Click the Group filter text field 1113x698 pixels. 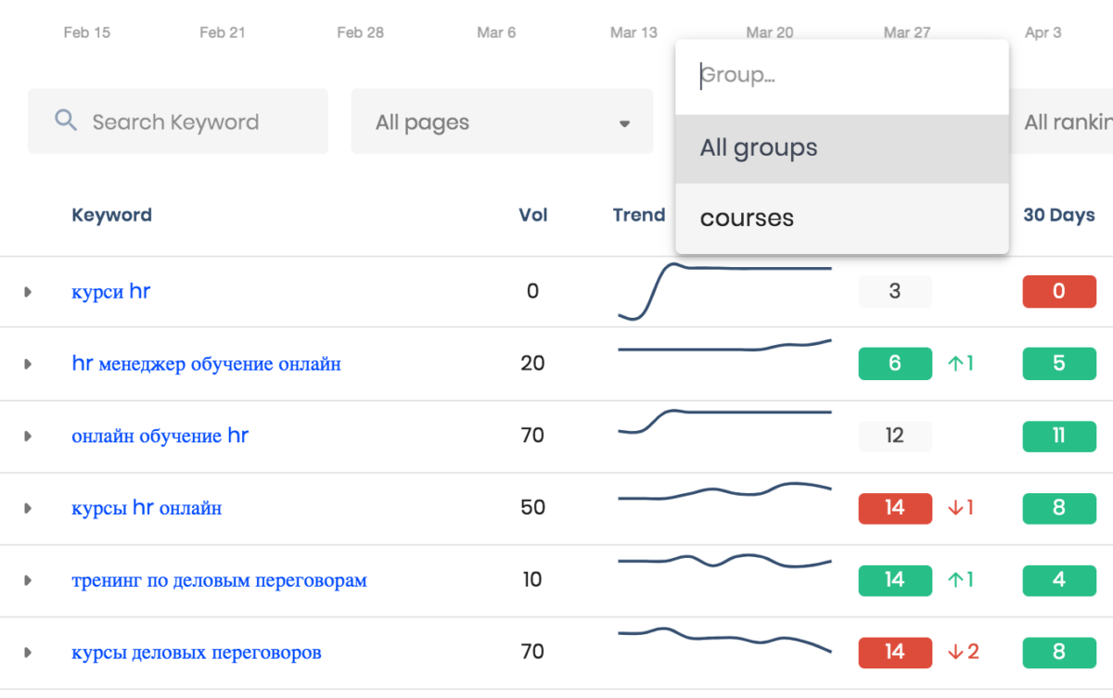pyautogui.click(x=841, y=76)
